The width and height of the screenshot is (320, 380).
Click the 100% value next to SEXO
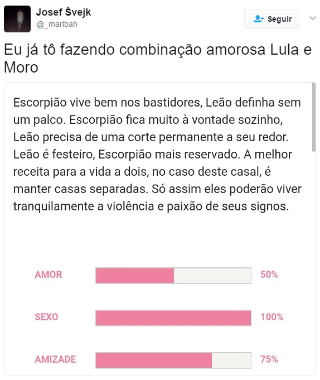[272, 317]
